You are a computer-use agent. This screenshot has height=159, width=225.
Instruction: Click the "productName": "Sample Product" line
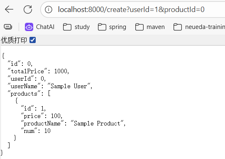pyautogui.click(x=73, y=123)
